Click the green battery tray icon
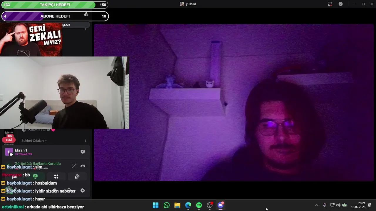 pos(345,205)
